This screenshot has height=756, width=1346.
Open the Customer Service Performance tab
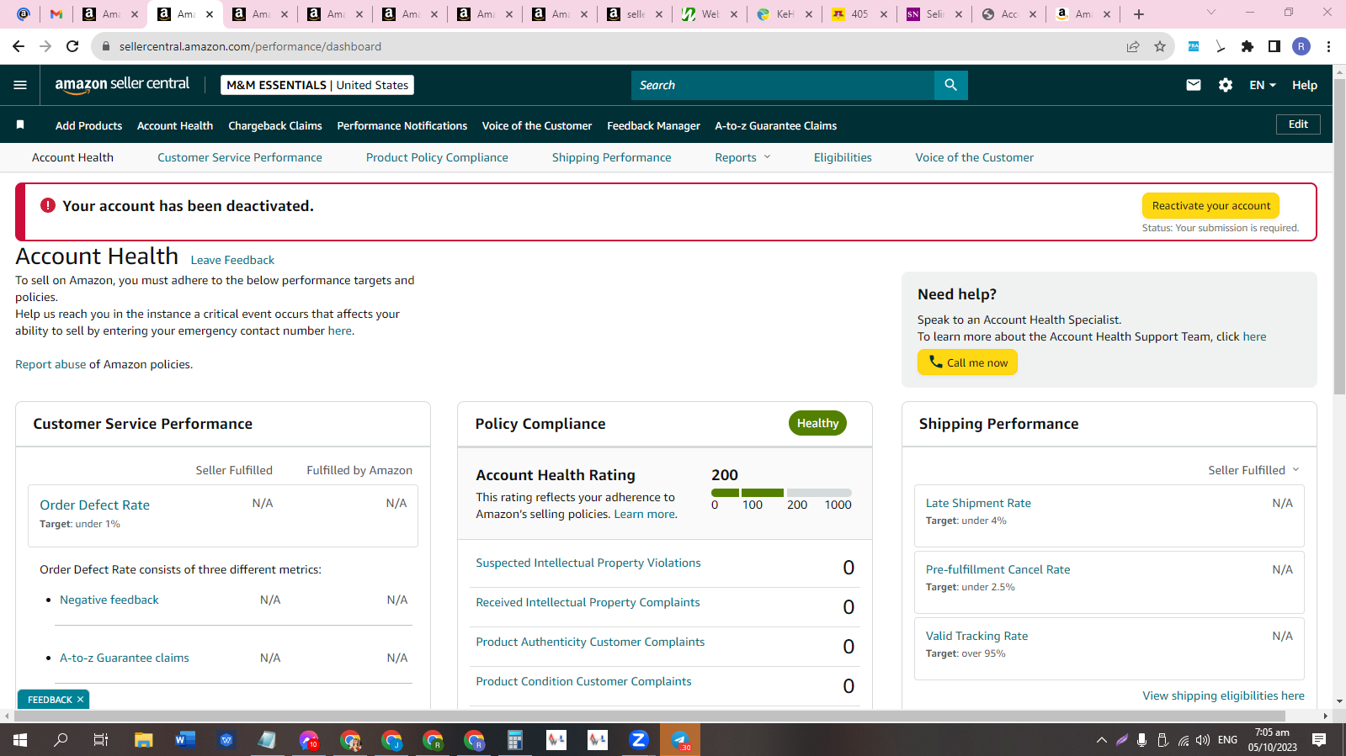click(x=240, y=157)
